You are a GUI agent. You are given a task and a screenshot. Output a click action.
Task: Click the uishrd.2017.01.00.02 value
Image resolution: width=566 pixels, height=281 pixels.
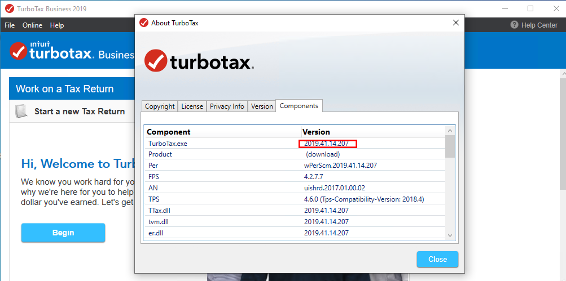click(334, 188)
